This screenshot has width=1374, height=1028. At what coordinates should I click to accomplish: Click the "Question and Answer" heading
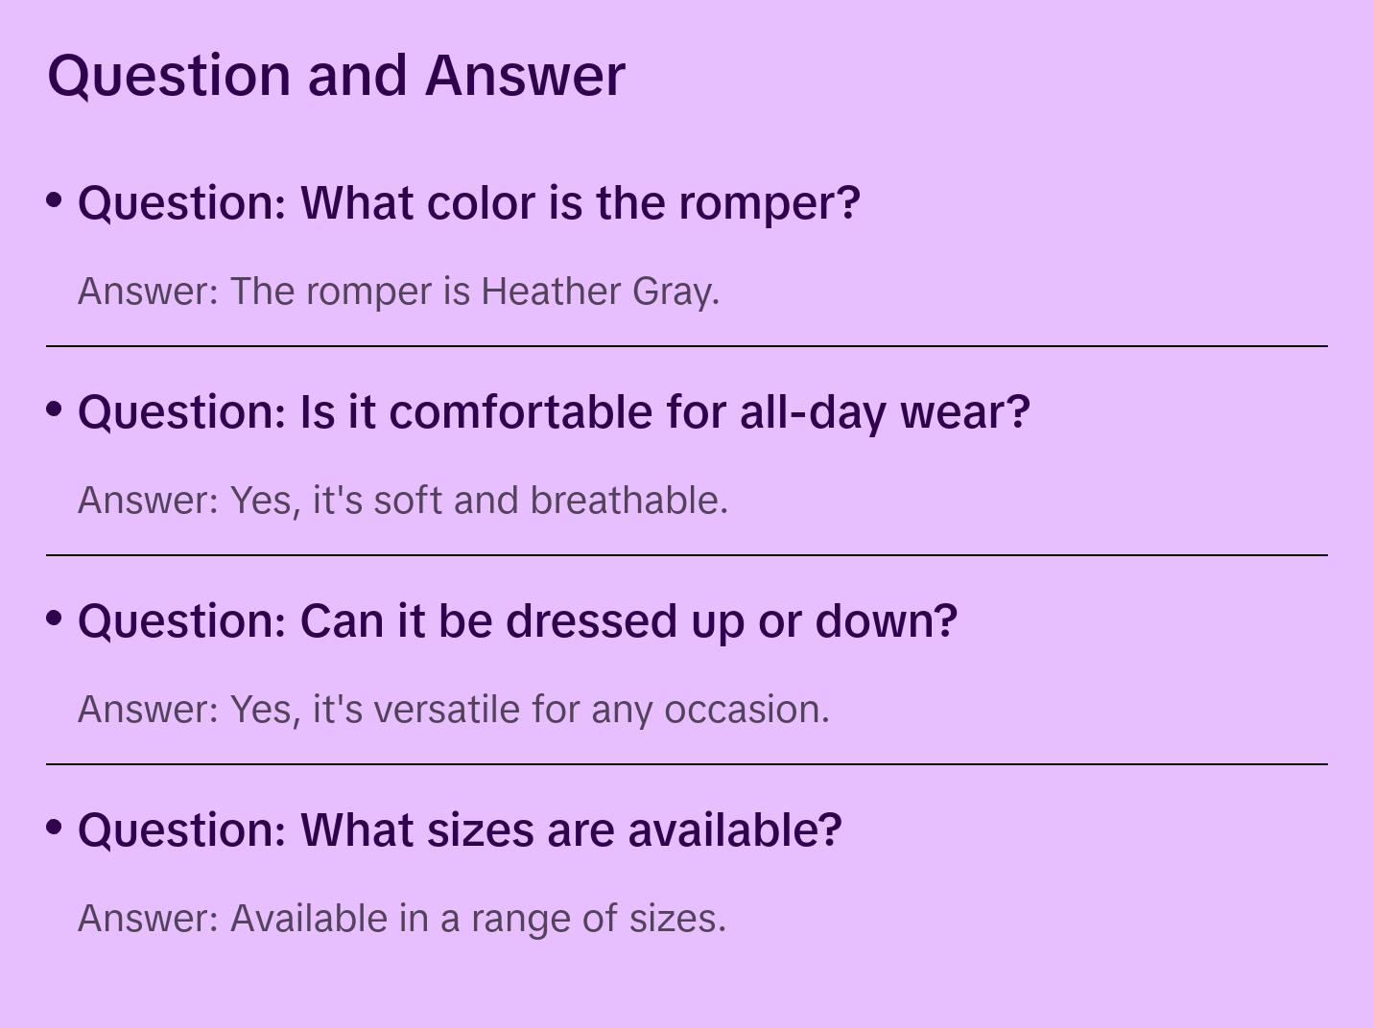click(x=336, y=75)
